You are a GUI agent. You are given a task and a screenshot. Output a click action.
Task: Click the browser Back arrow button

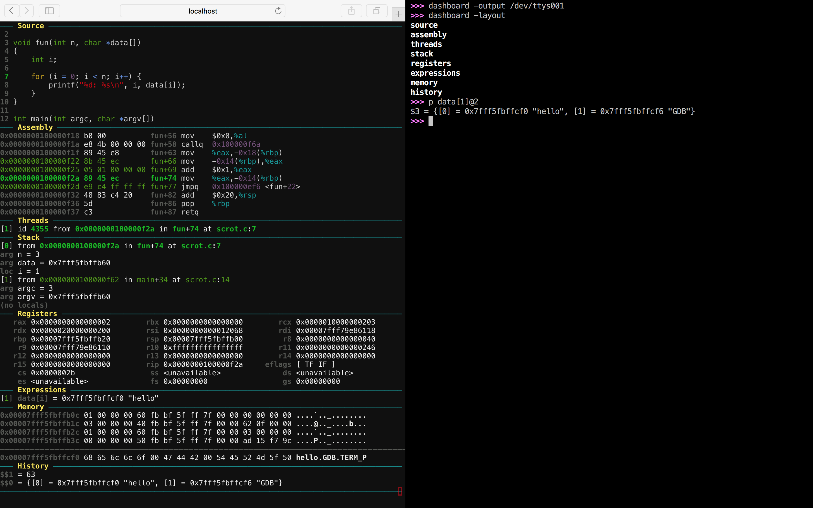click(x=11, y=11)
